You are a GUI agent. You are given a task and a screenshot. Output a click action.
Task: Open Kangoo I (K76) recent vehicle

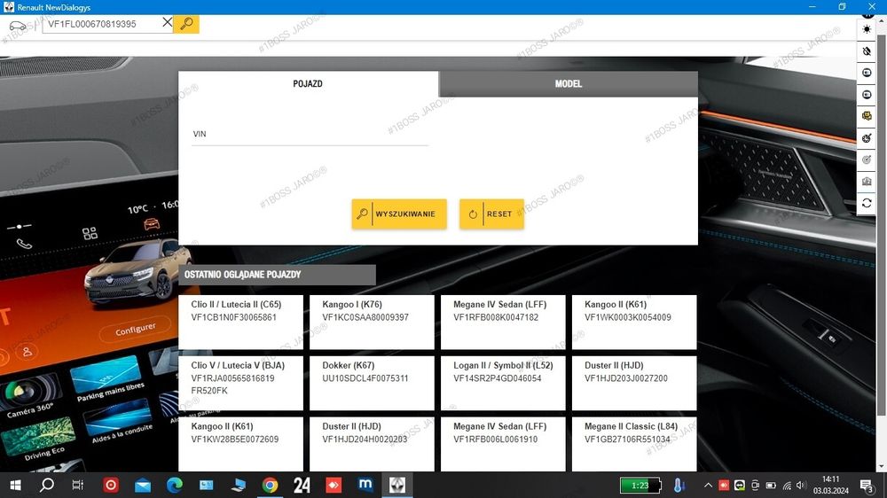[x=372, y=323]
